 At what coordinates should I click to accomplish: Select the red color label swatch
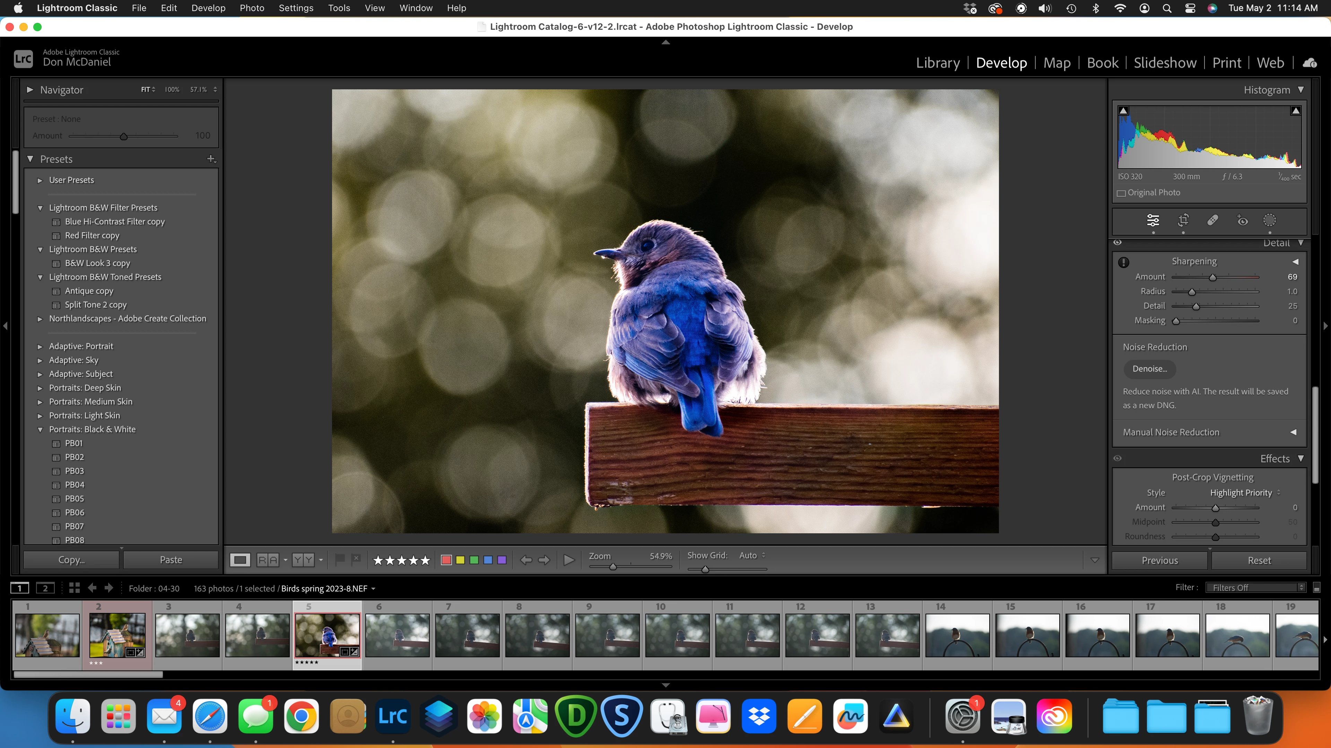446,560
